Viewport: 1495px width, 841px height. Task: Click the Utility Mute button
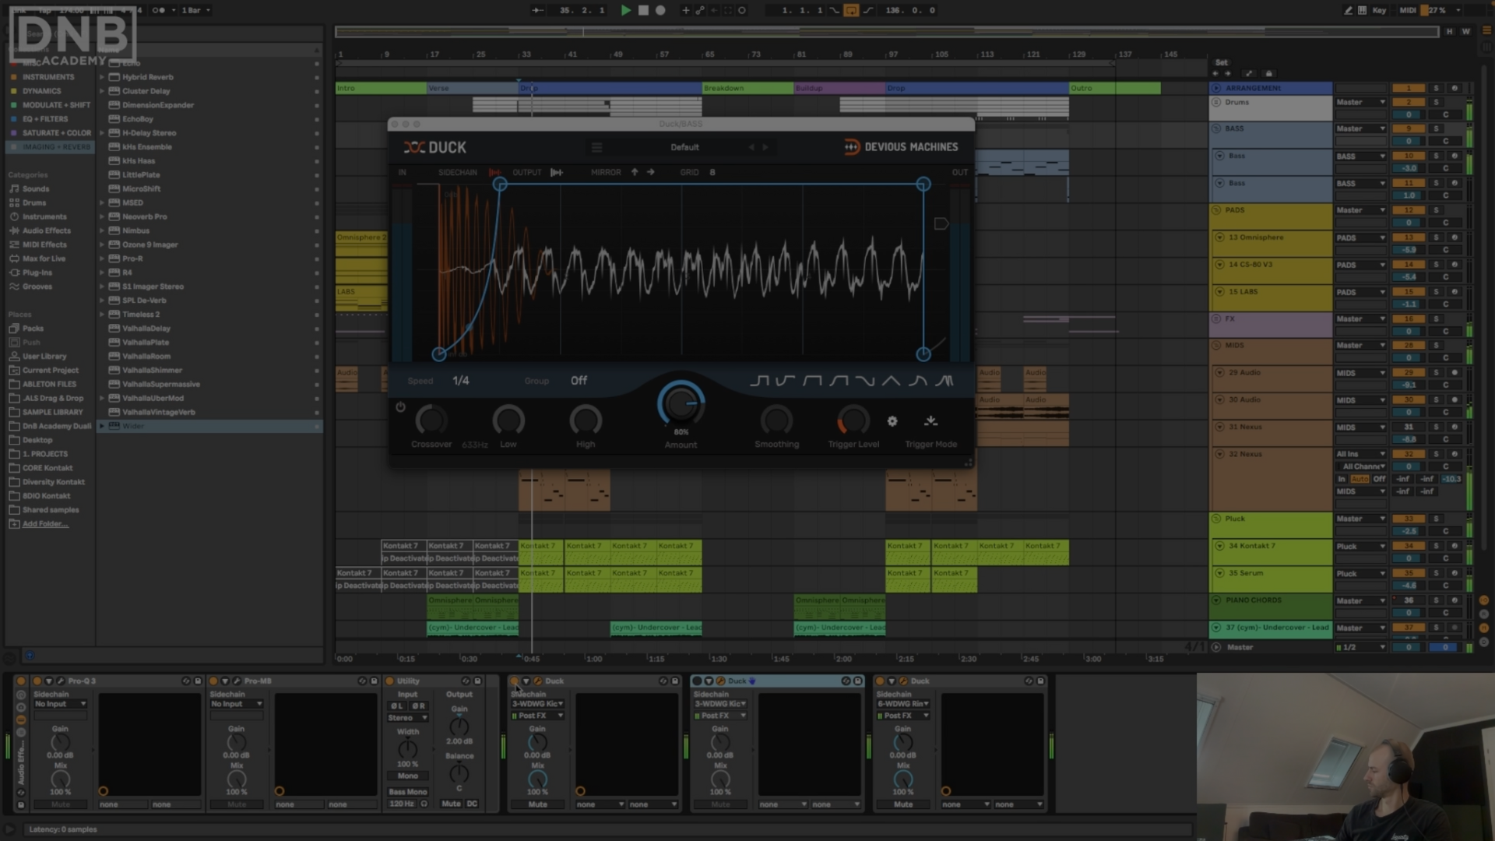point(451,804)
